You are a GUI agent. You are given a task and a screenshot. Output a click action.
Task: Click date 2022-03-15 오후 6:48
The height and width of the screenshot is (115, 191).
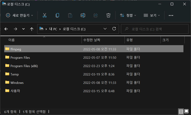pyautogui.click(x=99, y=91)
